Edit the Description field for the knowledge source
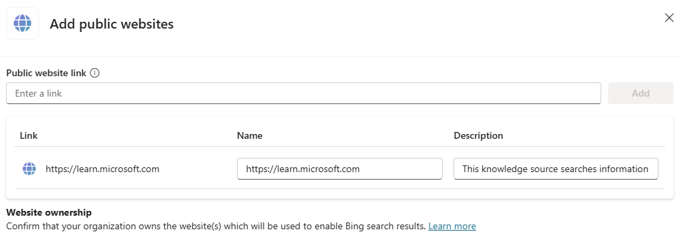The width and height of the screenshot is (683, 249). 556,169
